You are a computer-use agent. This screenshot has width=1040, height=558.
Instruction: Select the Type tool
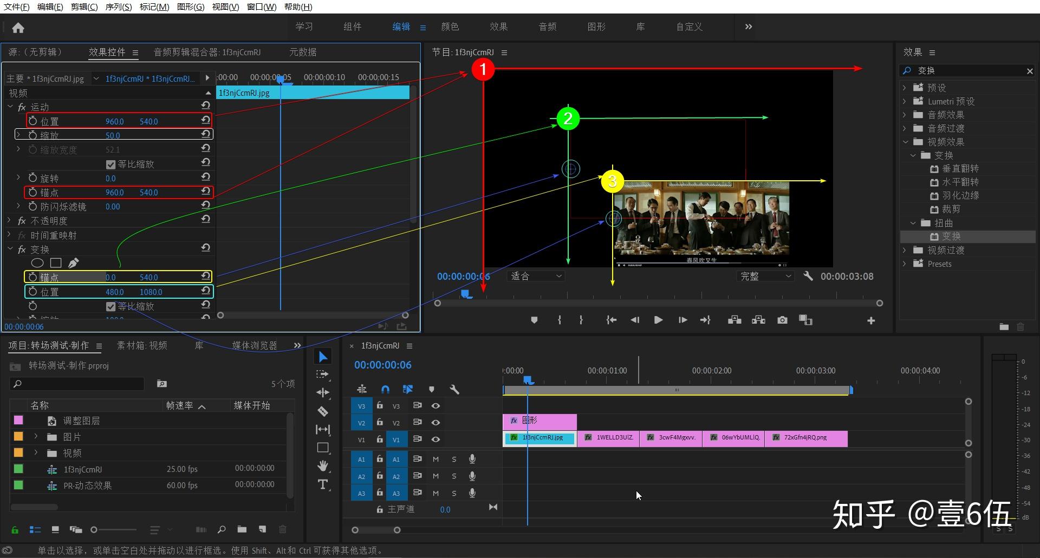(323, 484)
